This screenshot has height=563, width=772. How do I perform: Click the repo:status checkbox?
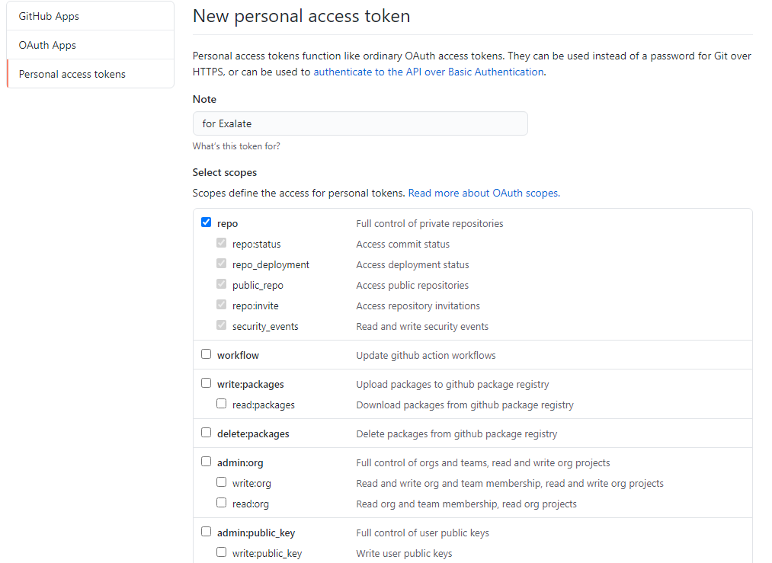tap(221, 243)
